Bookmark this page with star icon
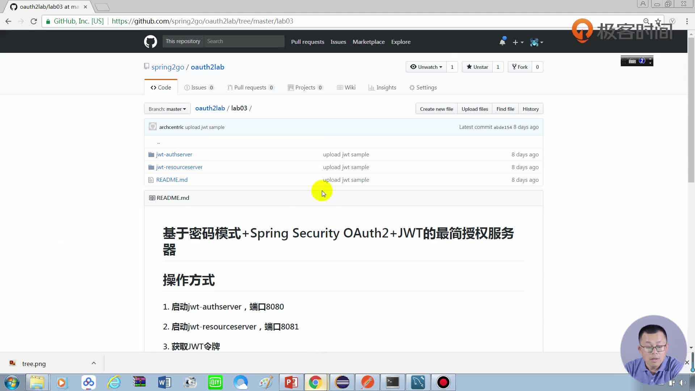Image resolution: width=695 pixels, height=391 pixels. pyautogui.click(x=658, y=21)
